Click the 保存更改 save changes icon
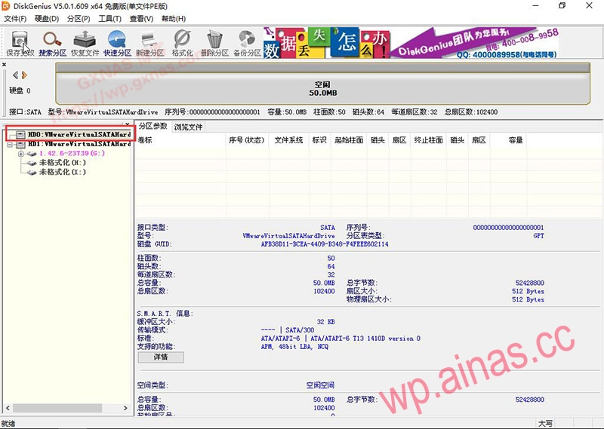The height and width of the screenshot is (429, 604). click(20, 43)
